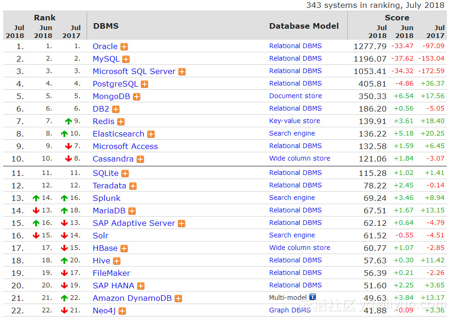The image size is (452, 317).
Task: Click Key-value store in the Redis row
Action: coord(295,121)
